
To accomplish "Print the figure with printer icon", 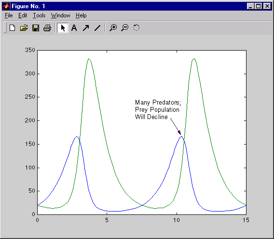I will coord(47,28).
